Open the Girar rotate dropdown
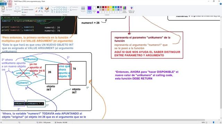 25,12
